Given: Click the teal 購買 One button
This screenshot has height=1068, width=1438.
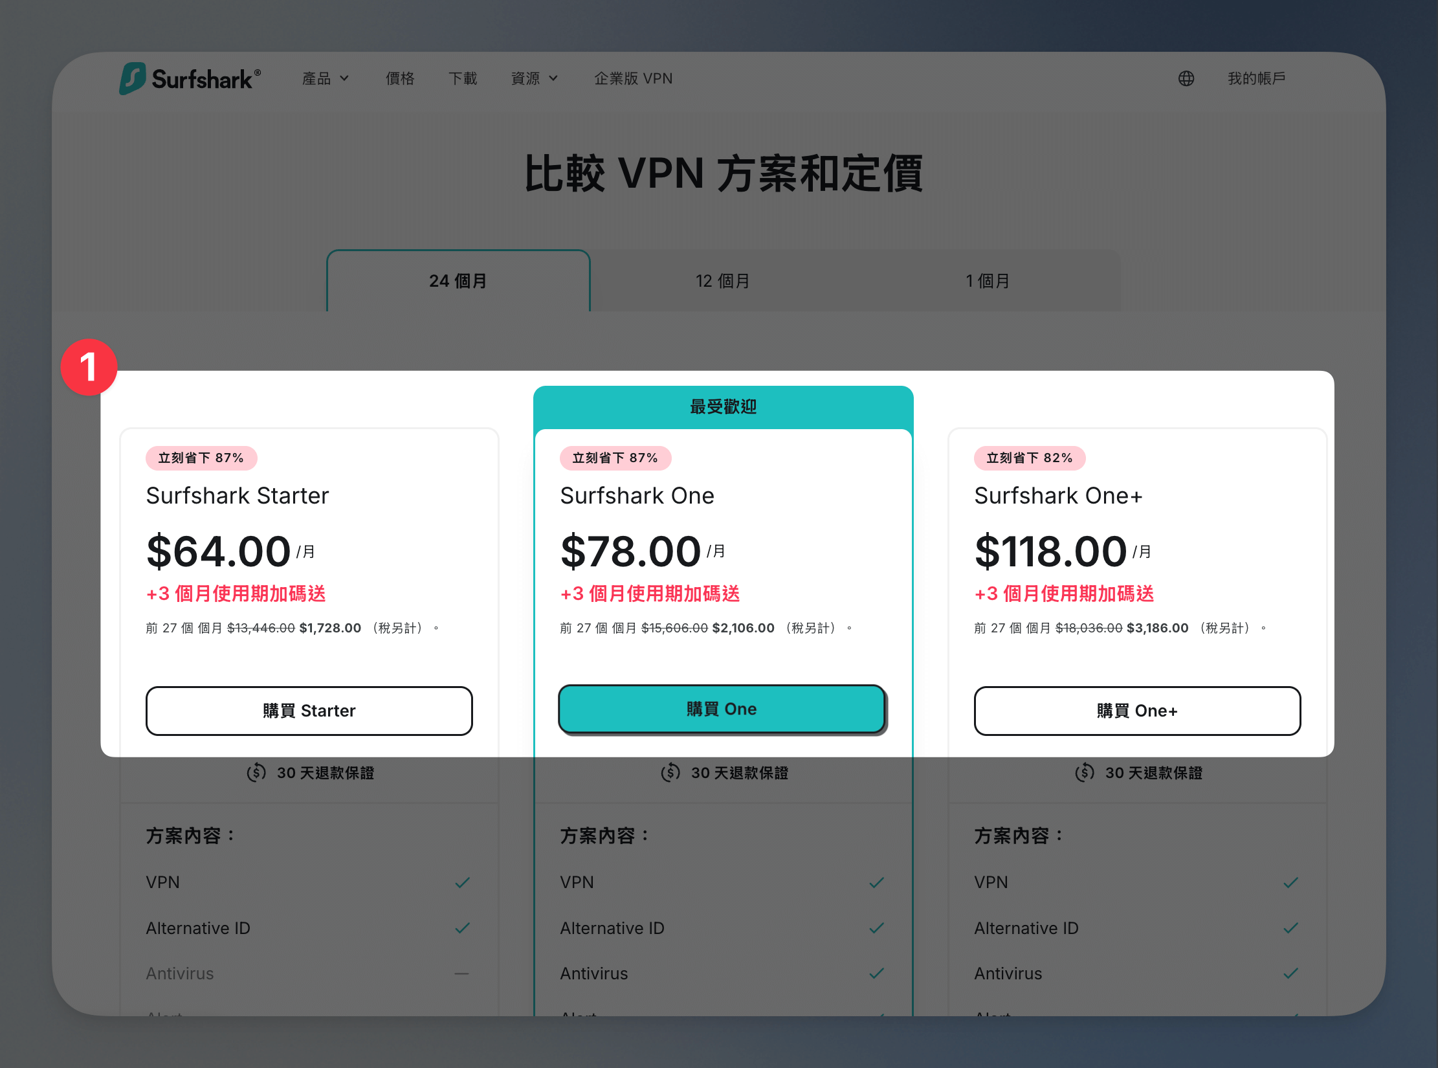Looking at the screenshot, I should 722,709.
